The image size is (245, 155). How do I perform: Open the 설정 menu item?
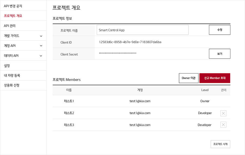click(x=7, y=66)
